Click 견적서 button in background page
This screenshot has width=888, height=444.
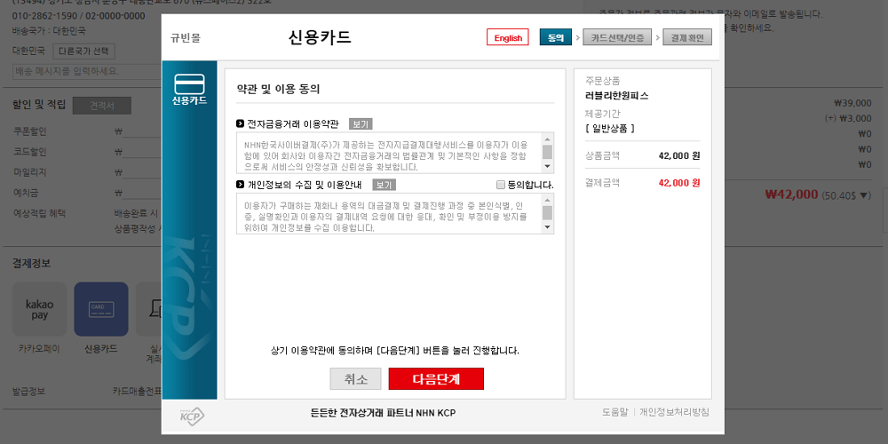102,106
